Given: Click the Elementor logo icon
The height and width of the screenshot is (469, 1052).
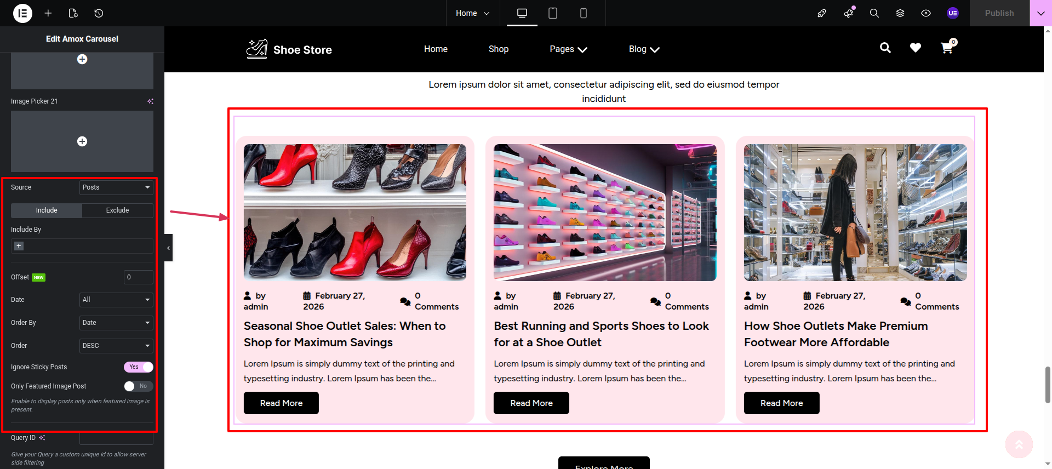Looking at the screenshot, I should pos(22,13).
